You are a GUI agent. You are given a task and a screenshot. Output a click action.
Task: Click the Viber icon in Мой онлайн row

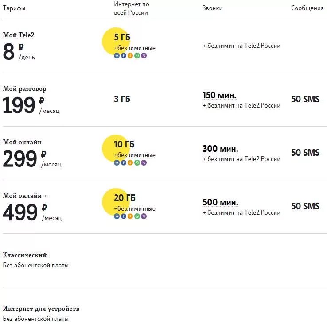144,163
